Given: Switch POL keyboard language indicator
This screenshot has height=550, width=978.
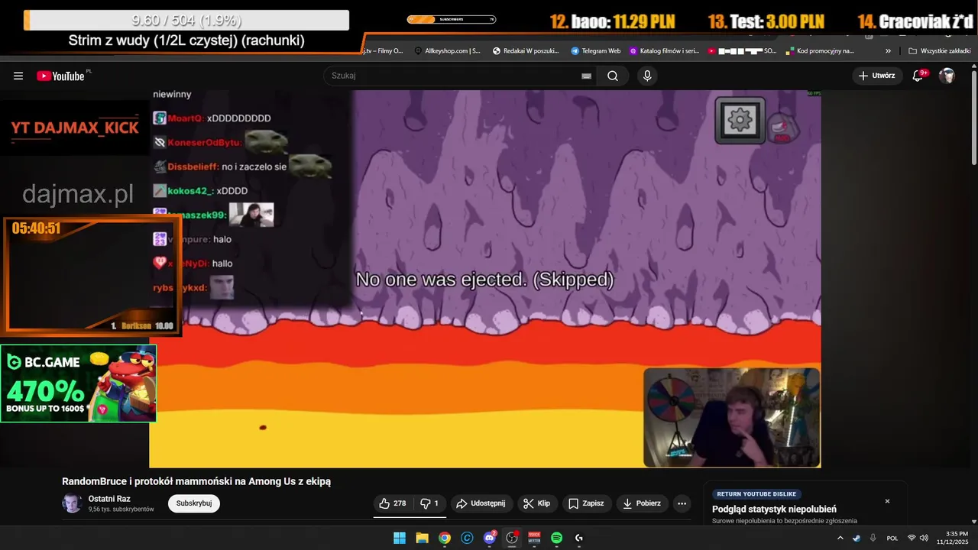Looking at the screenshot, I should point(892,538).
